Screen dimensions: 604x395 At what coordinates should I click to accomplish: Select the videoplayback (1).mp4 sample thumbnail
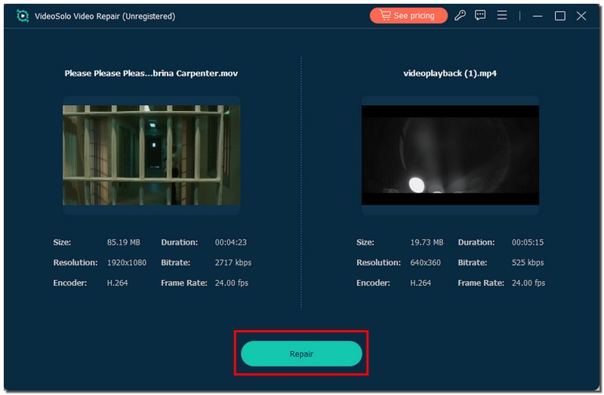[450, 155]
